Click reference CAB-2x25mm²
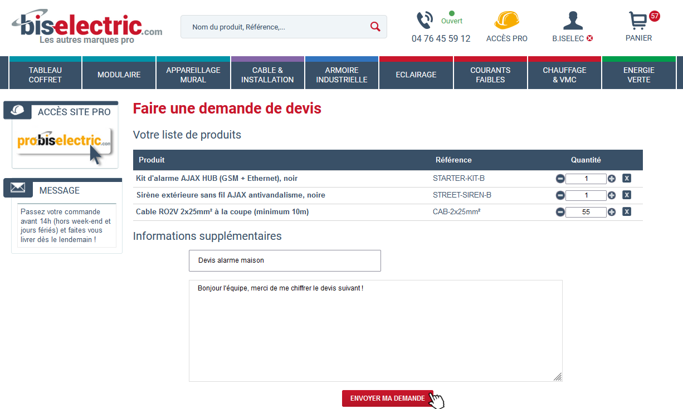This screenshot has width=683, height=409. pos(457,211)
